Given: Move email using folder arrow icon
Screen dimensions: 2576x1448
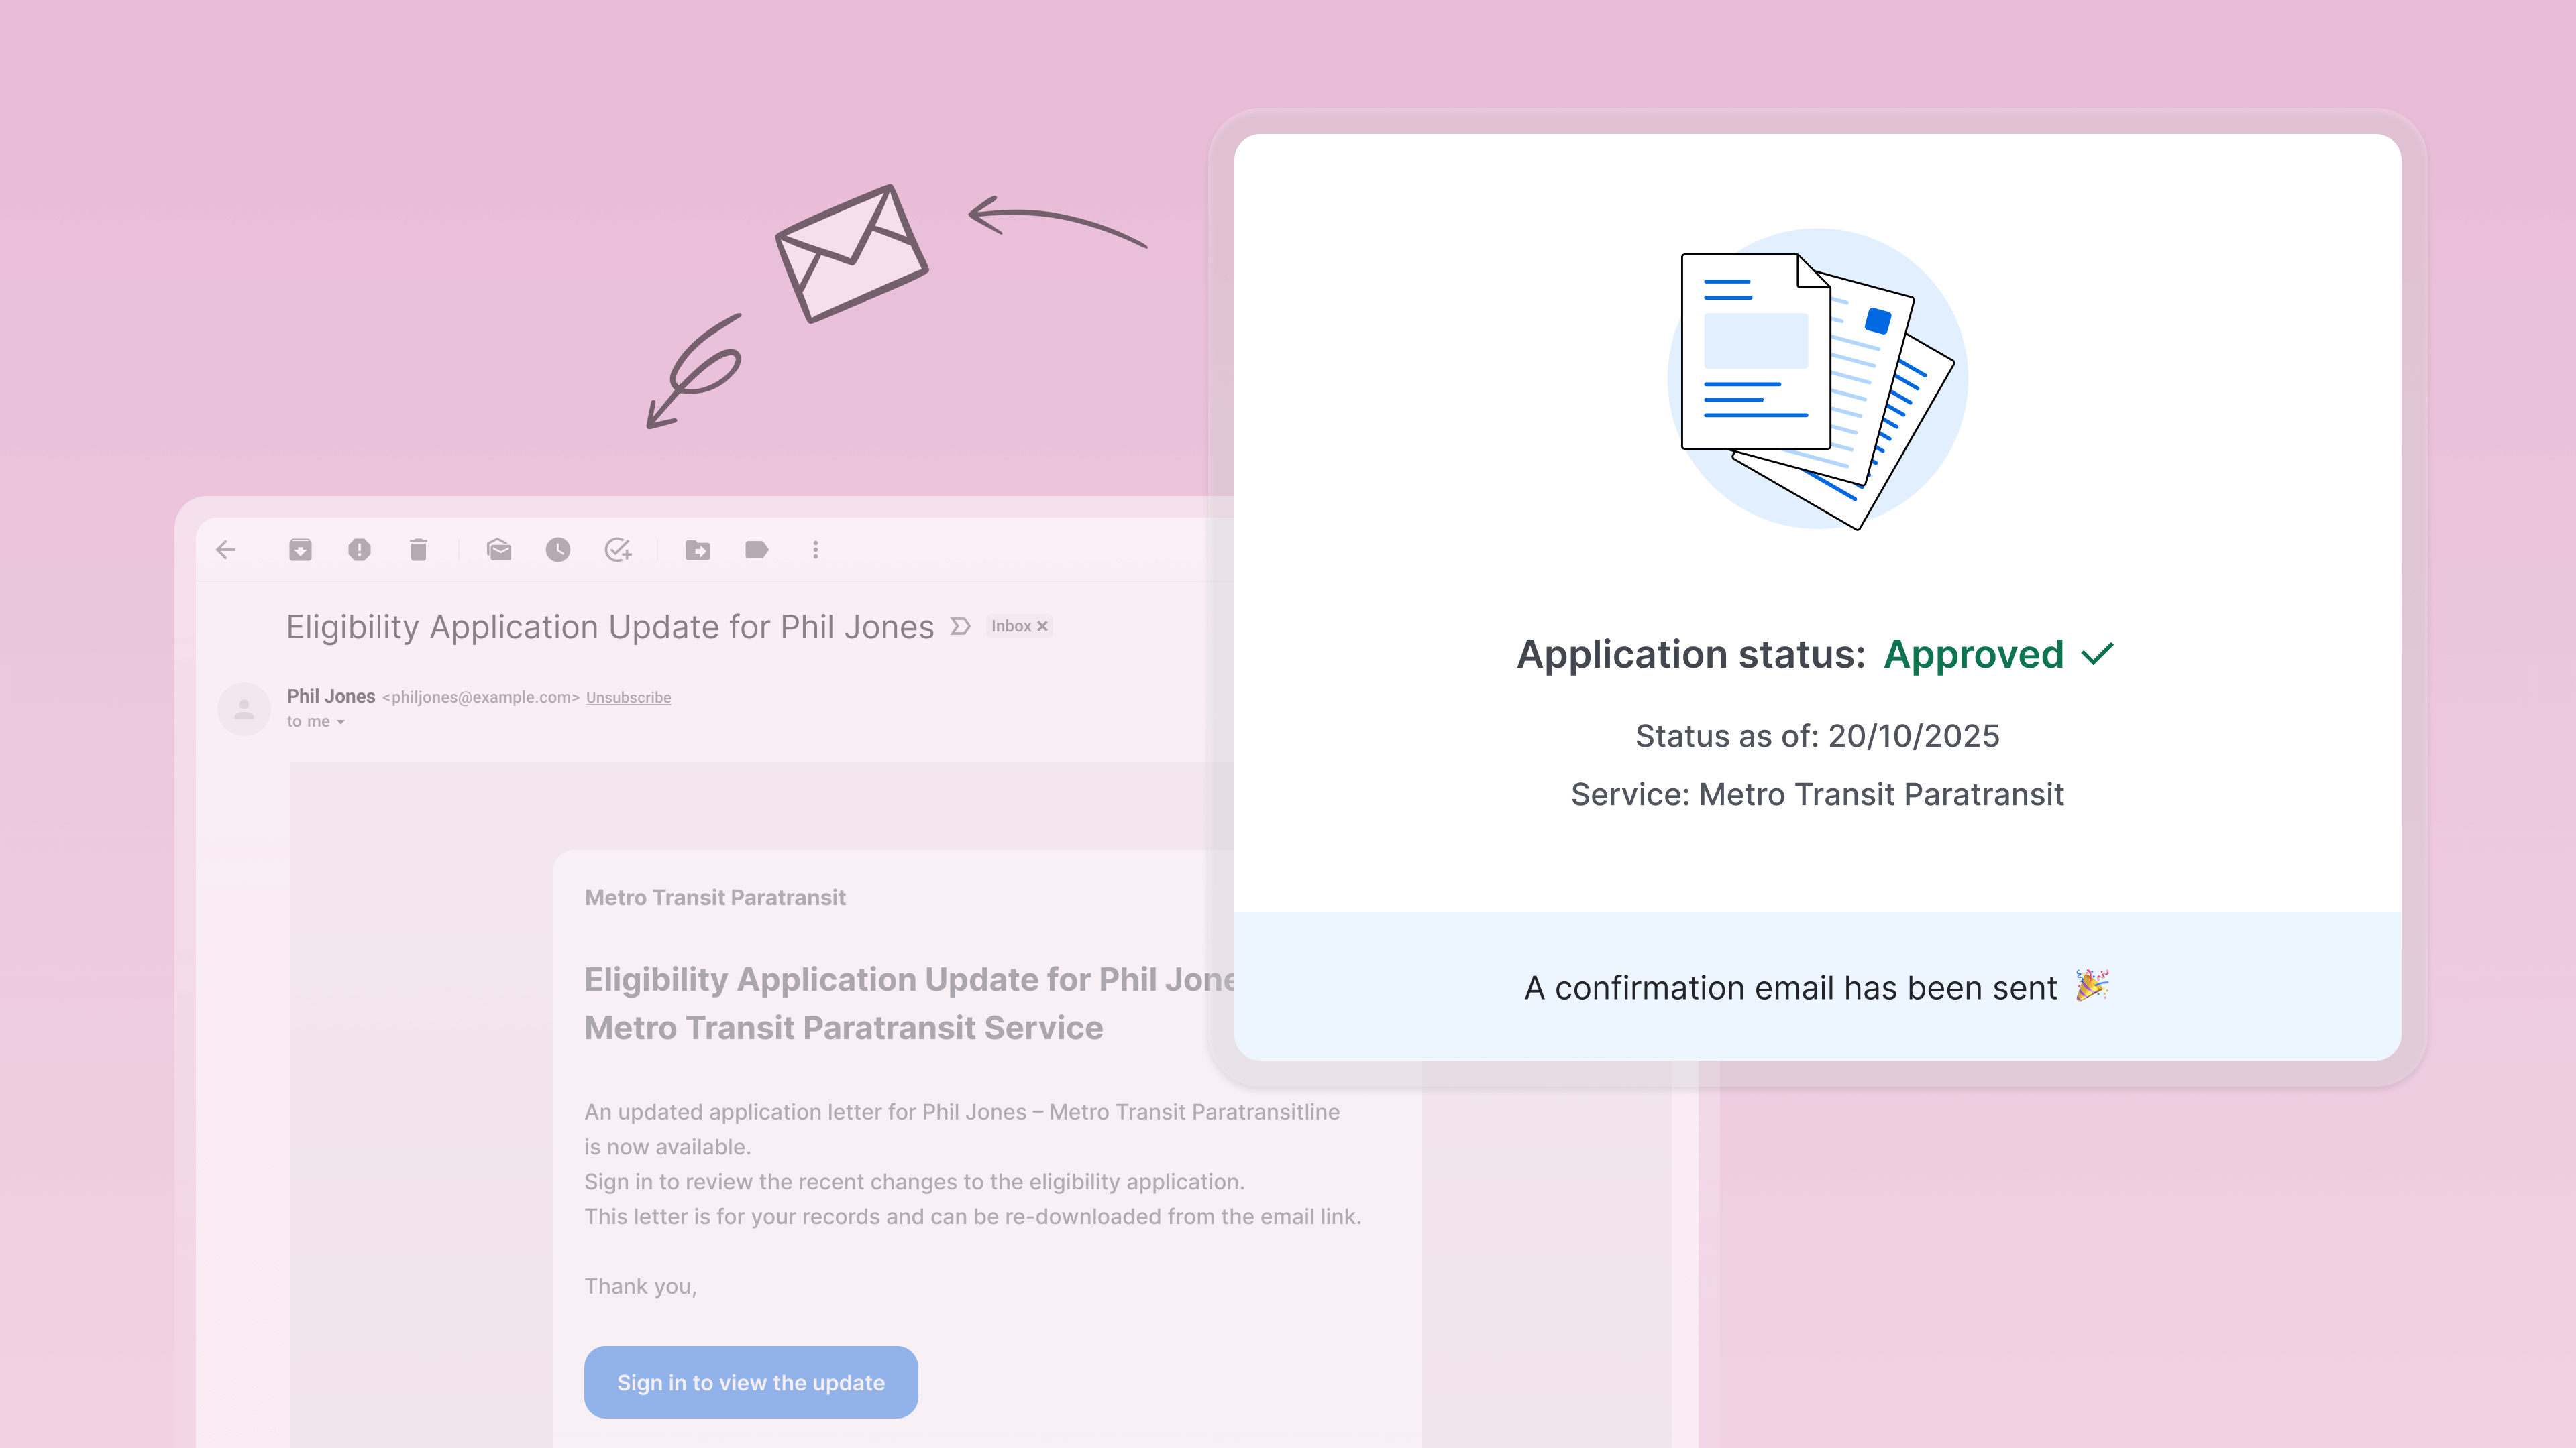Looking at the screenshot, I should click(x=697, y=550).
